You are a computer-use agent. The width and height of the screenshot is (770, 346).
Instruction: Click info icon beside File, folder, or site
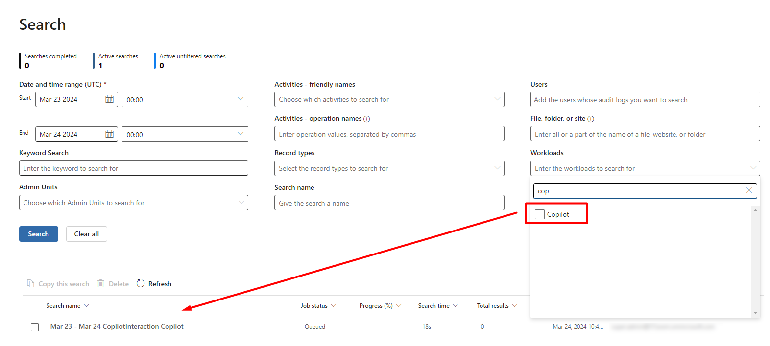591,119
